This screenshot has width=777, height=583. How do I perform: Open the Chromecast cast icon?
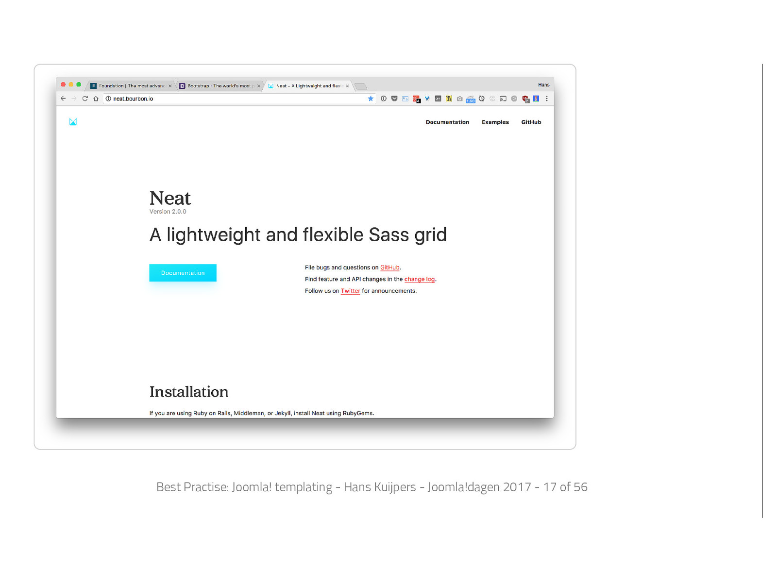(x=503, y=99)
